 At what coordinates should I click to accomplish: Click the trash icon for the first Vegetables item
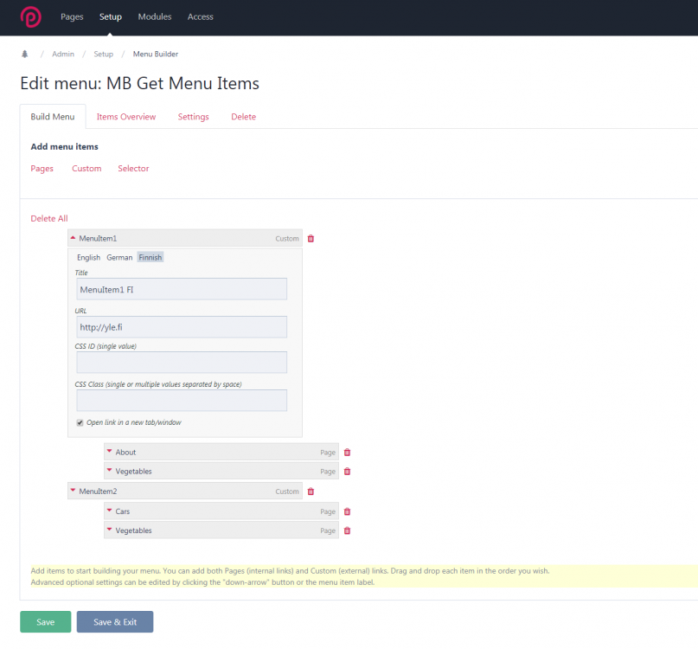[347, 471]
